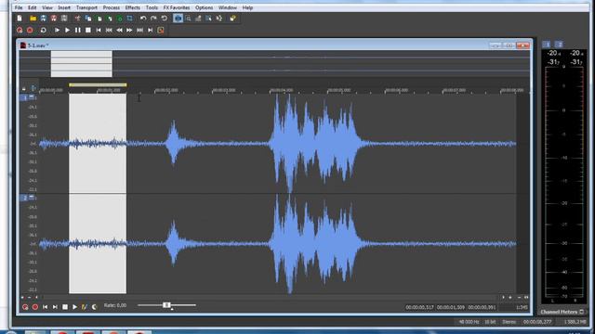Select the Pencil tool in the toolbar
The height and width of the screenshot is (334, 595).
click(198, 19)
